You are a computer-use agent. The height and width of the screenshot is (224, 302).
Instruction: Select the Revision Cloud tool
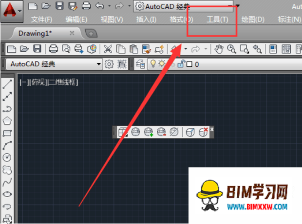point(7,170)
